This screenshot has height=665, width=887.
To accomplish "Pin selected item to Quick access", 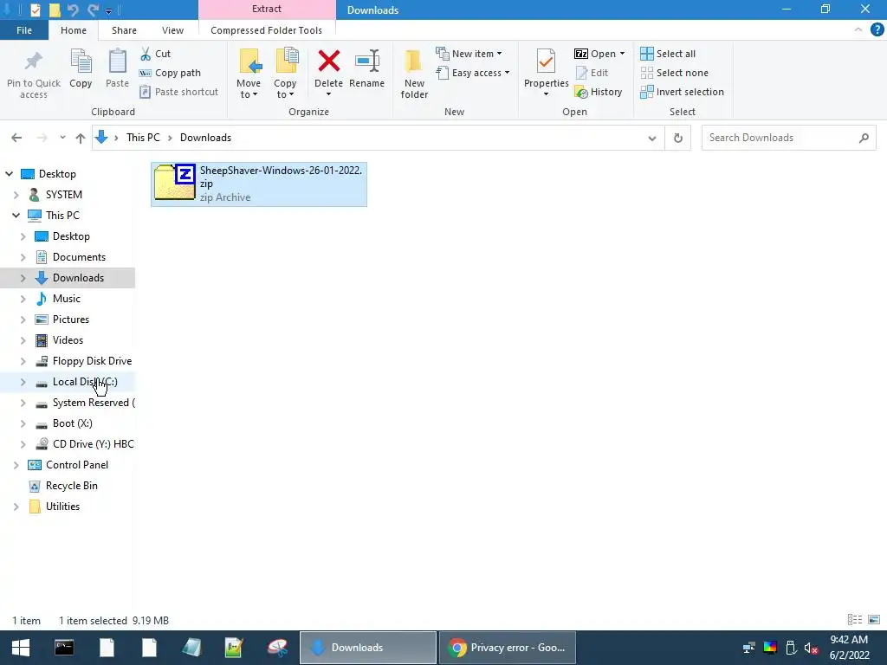I will pyautogui.click(x=34, y=74).
